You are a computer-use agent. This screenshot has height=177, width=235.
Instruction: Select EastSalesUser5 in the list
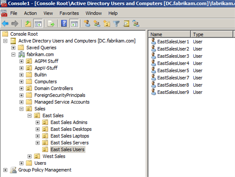coord(173,70)
